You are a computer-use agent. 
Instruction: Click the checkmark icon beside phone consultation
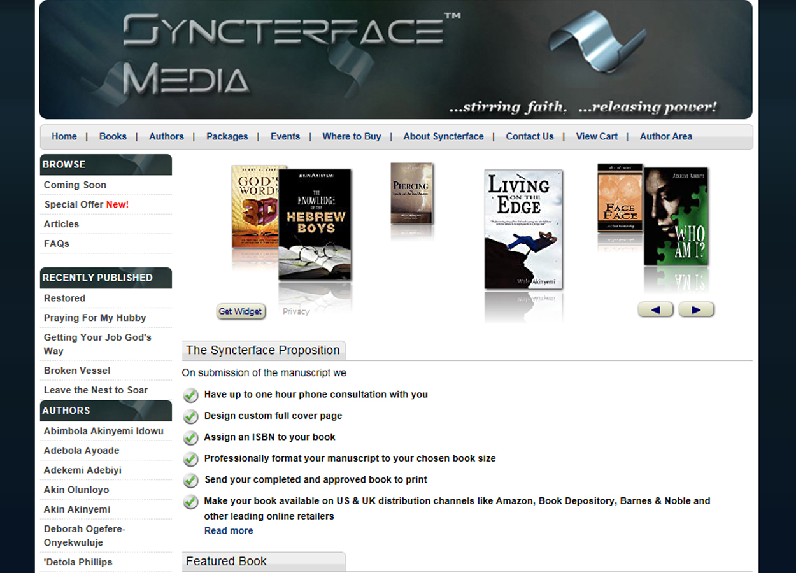190,395
